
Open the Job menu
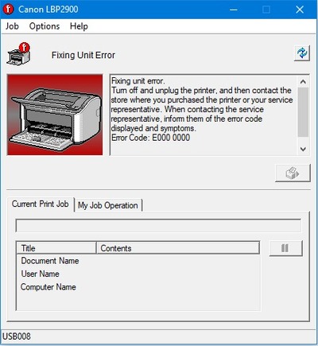point(12,26)
